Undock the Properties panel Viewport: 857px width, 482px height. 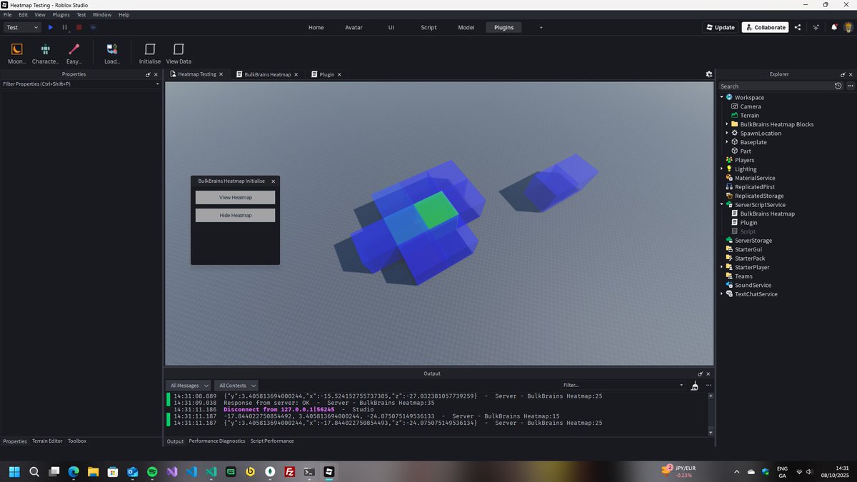pos(148,74)
